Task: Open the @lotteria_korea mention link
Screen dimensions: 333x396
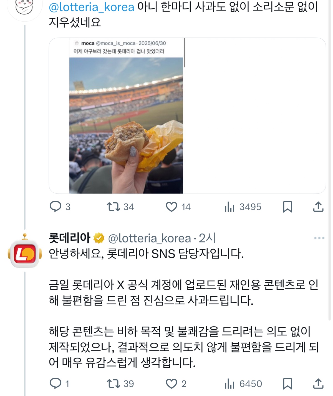Action: 92,7
